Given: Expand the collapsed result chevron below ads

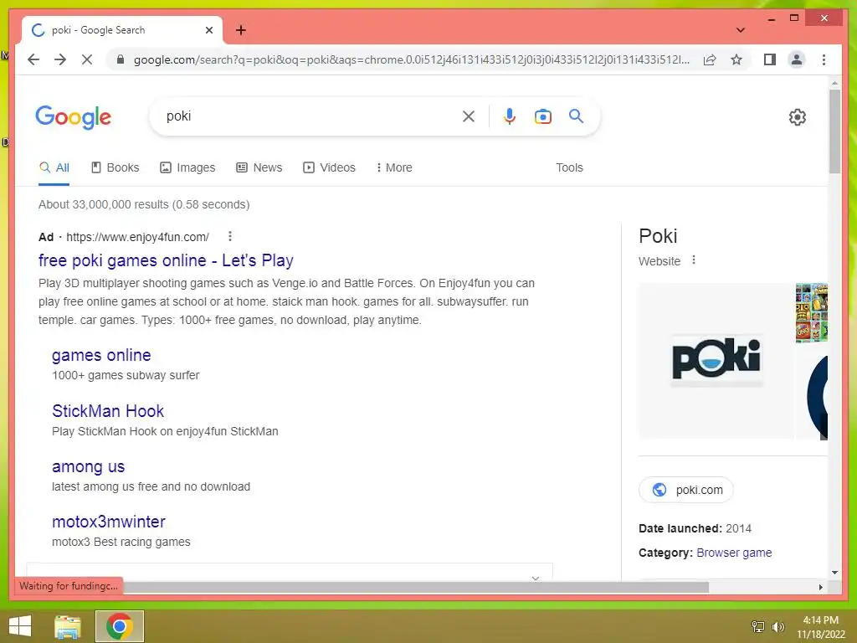Looking at the screenshot, I should [x=536, y=578].
